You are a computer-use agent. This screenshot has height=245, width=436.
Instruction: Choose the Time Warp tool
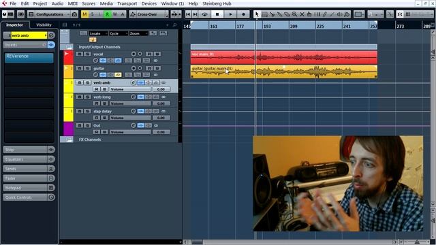(317, 14)
